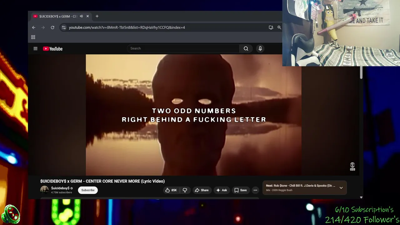Image resolution: width=400 pixels, height=225 pixels.
Task: Click the page vertical scrollbar thumb
Action: click(x=361, y=72)
